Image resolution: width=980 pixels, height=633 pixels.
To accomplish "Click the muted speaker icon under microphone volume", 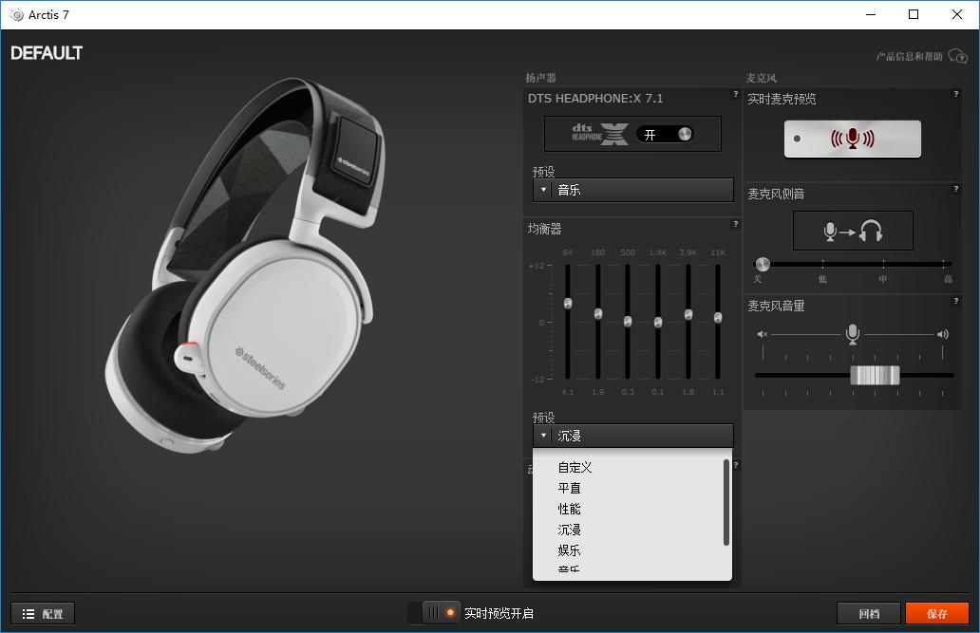I will click(x=762, y=334).
